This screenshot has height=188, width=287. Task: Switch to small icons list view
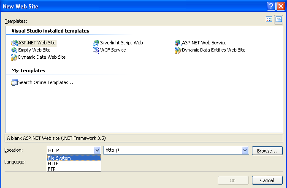pyautogui.click(x=279, y=19)
